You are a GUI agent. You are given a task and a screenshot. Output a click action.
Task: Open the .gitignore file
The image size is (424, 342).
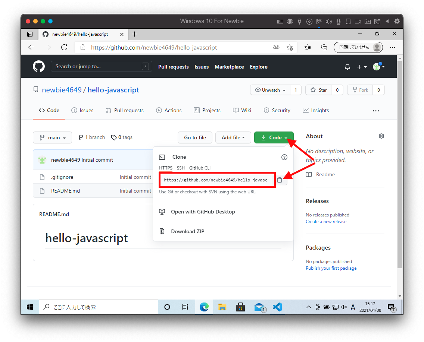tap(62, 177)
